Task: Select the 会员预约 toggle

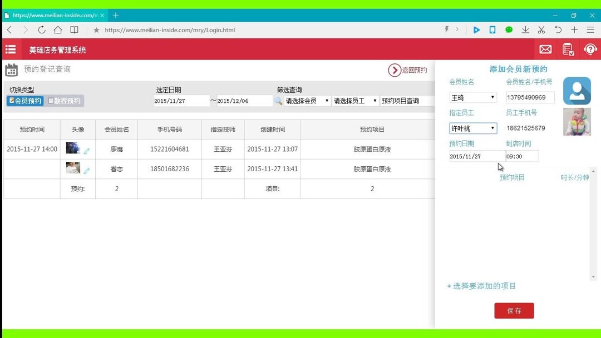Action: [29, 101]
